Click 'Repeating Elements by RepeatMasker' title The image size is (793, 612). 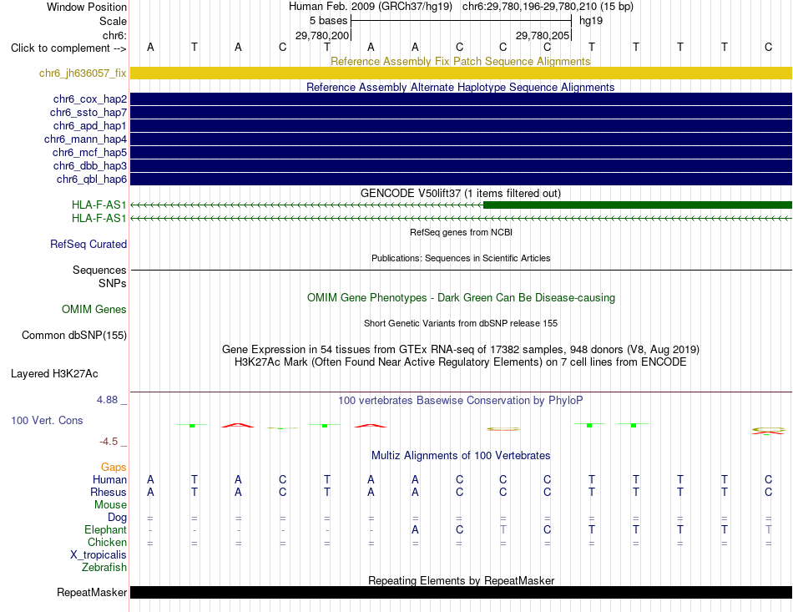[x=461, y=580]
